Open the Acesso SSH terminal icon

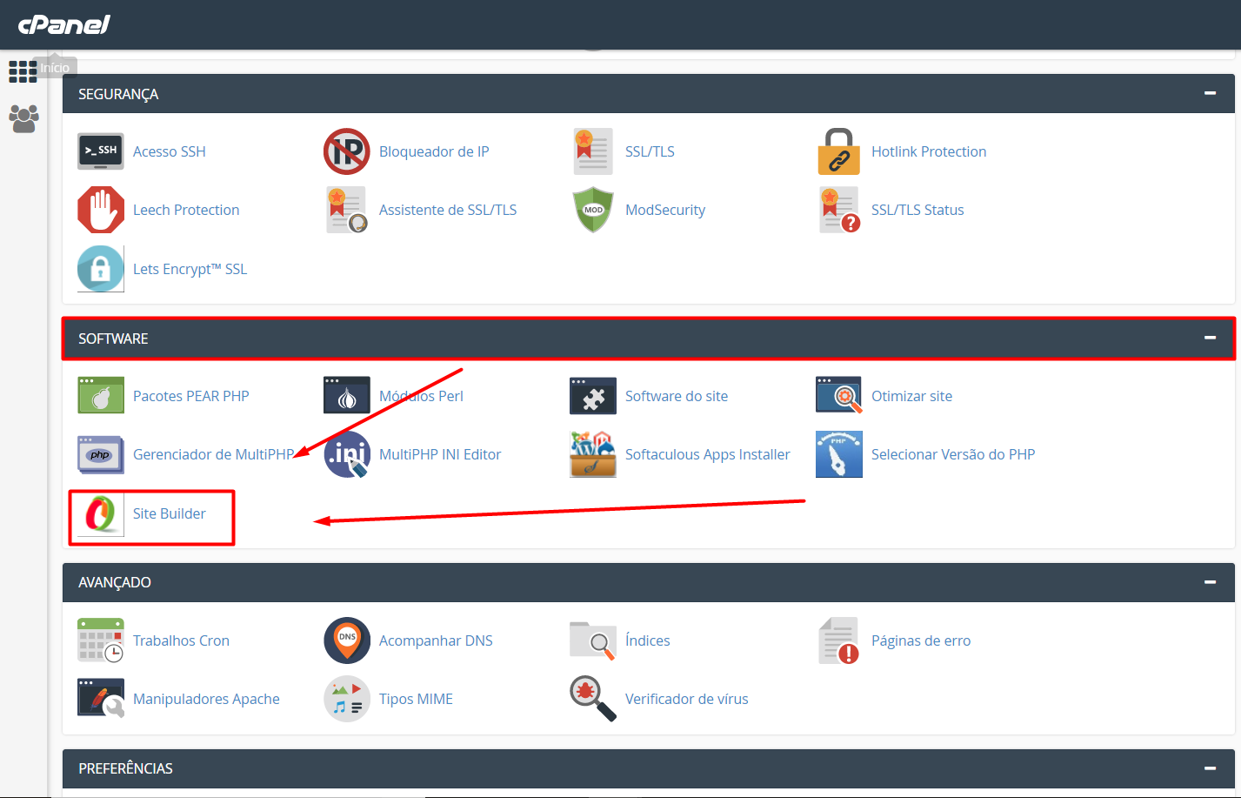[x=101, y=151]
